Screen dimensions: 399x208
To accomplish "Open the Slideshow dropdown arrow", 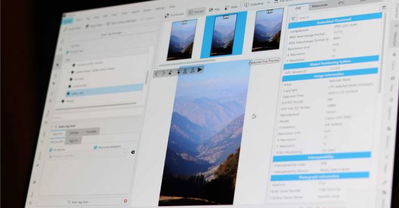I will coord(268,3).
